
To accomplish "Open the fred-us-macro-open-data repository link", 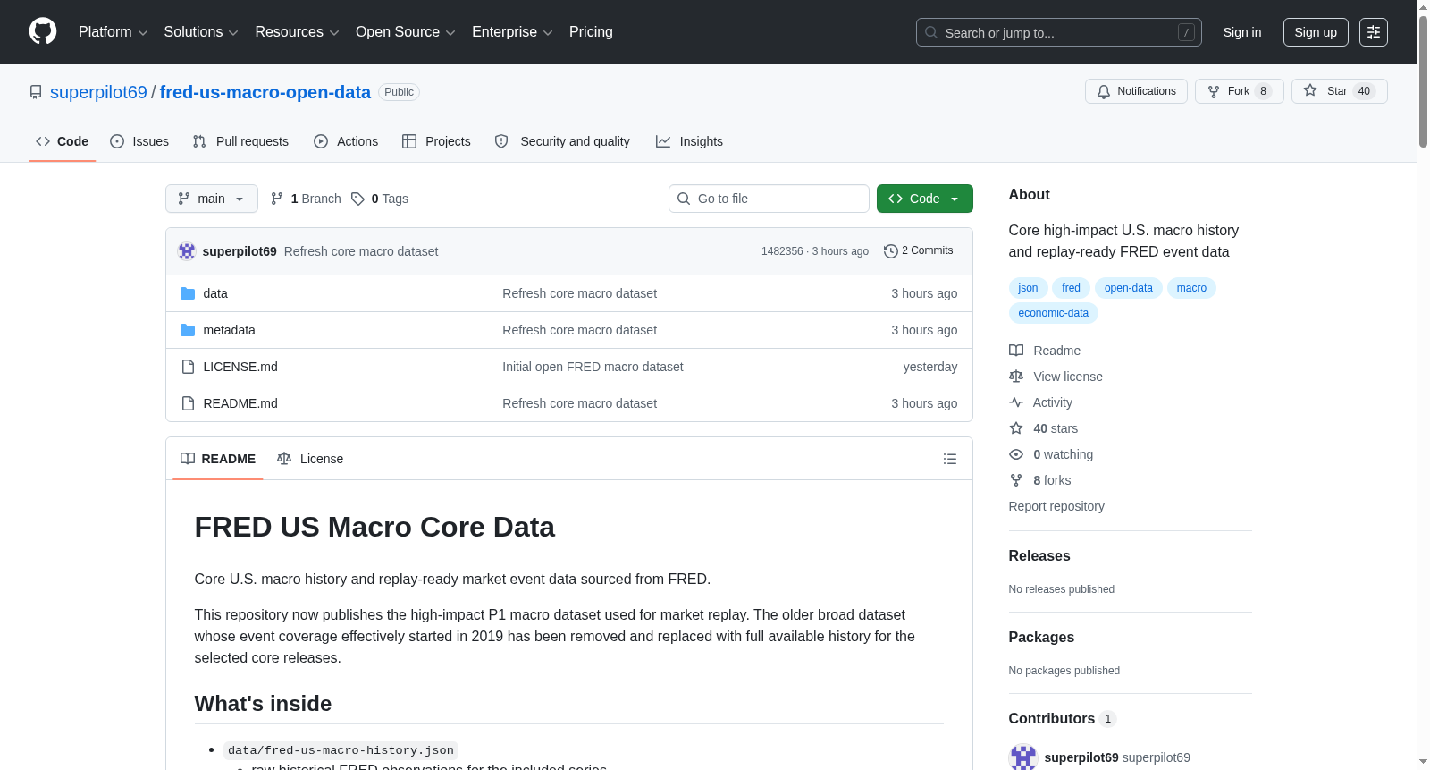I will (265, 92).
